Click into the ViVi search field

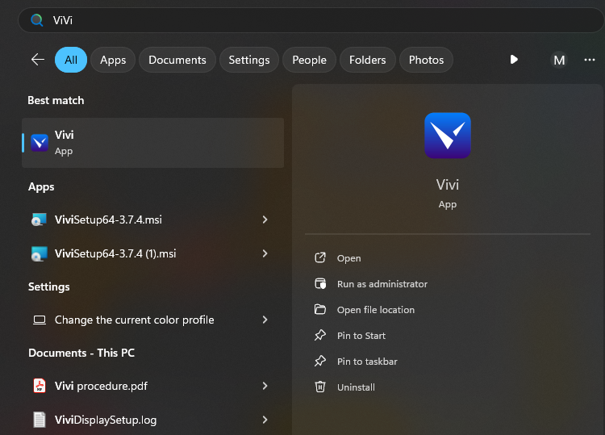[x=311, y=20]
